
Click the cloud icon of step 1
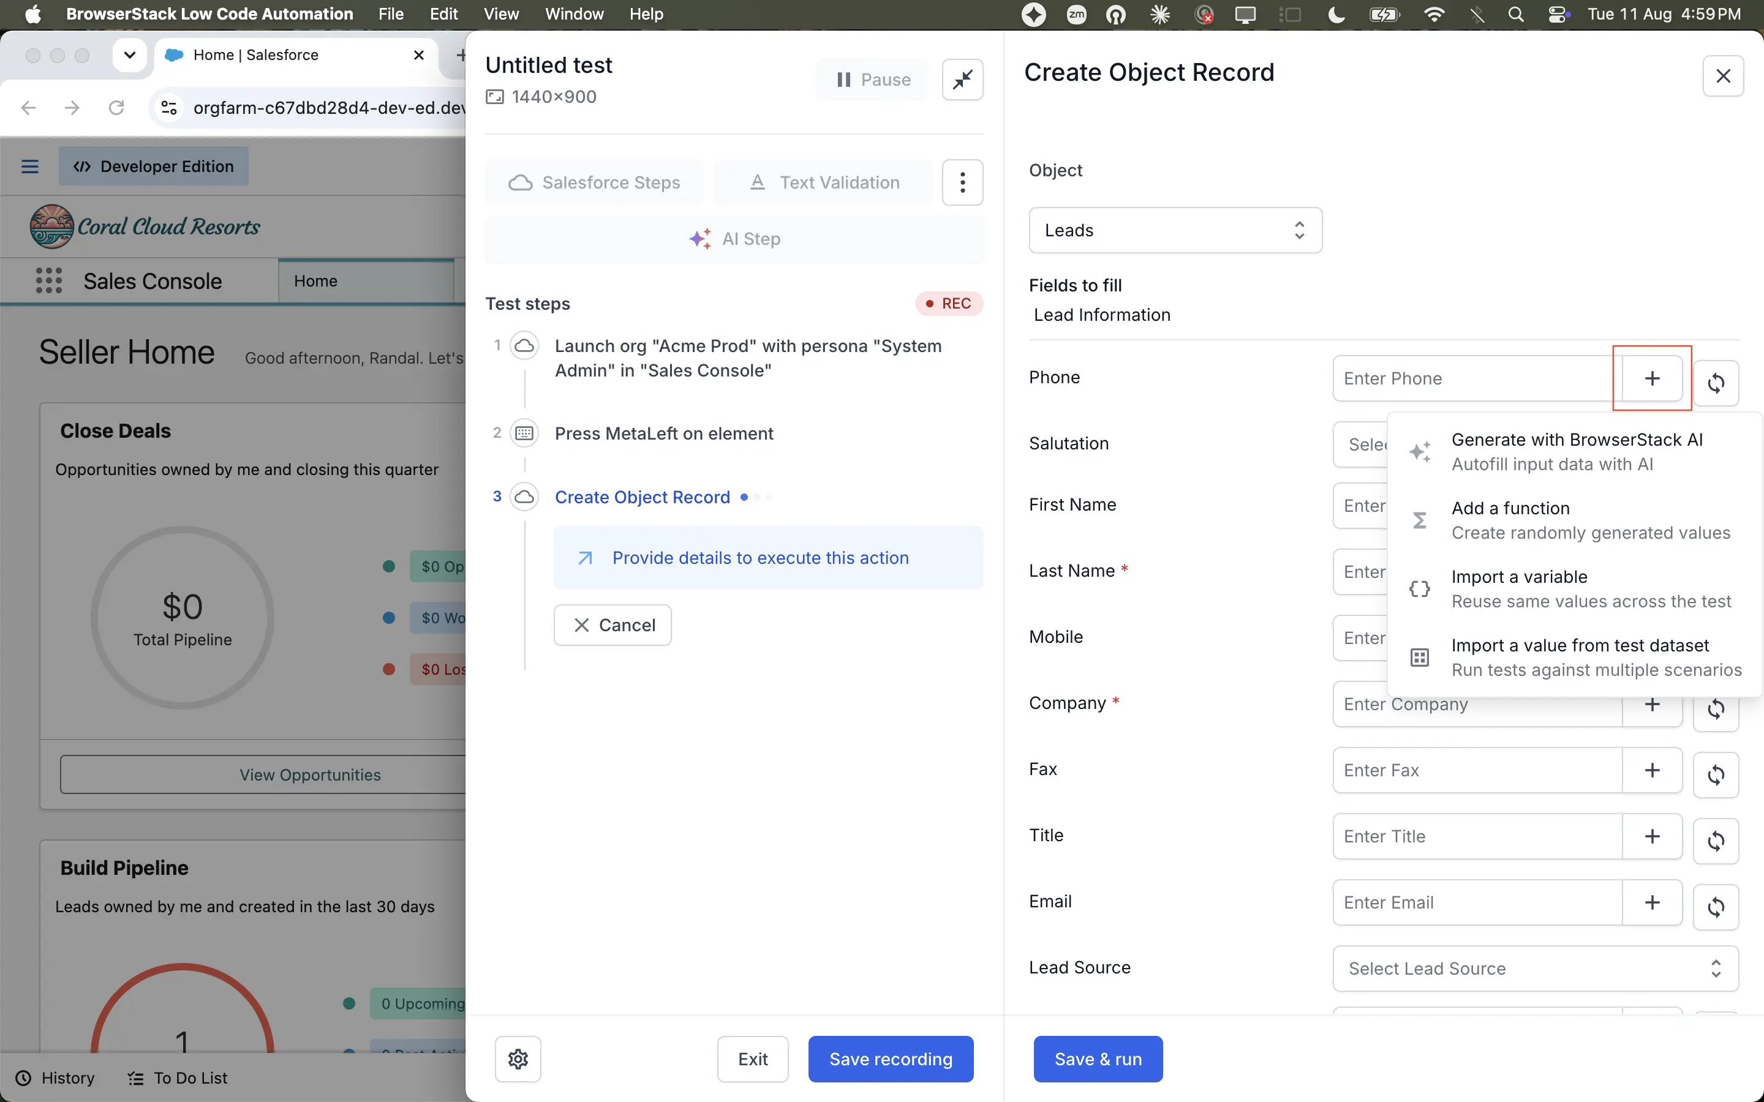pos(524,345)
